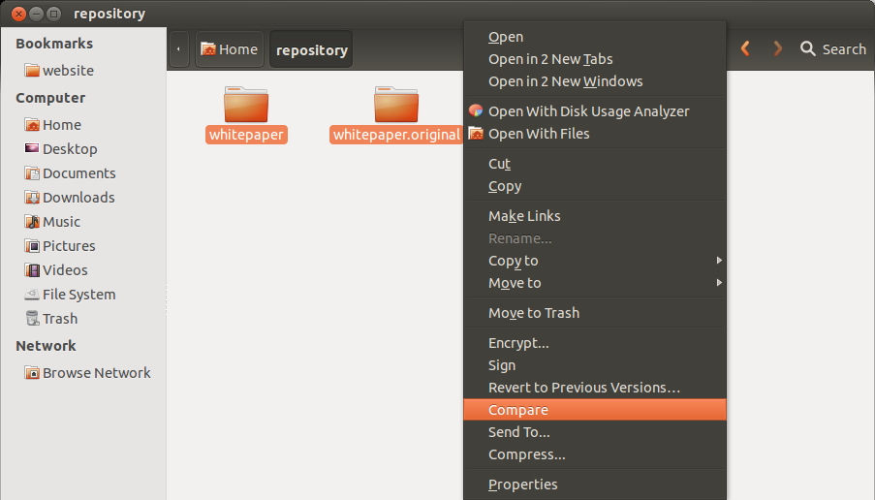Select the whitepaper.original folder icon
Image resolution: width=875 pixels, height=500 pixels.
tap(396, 105)
